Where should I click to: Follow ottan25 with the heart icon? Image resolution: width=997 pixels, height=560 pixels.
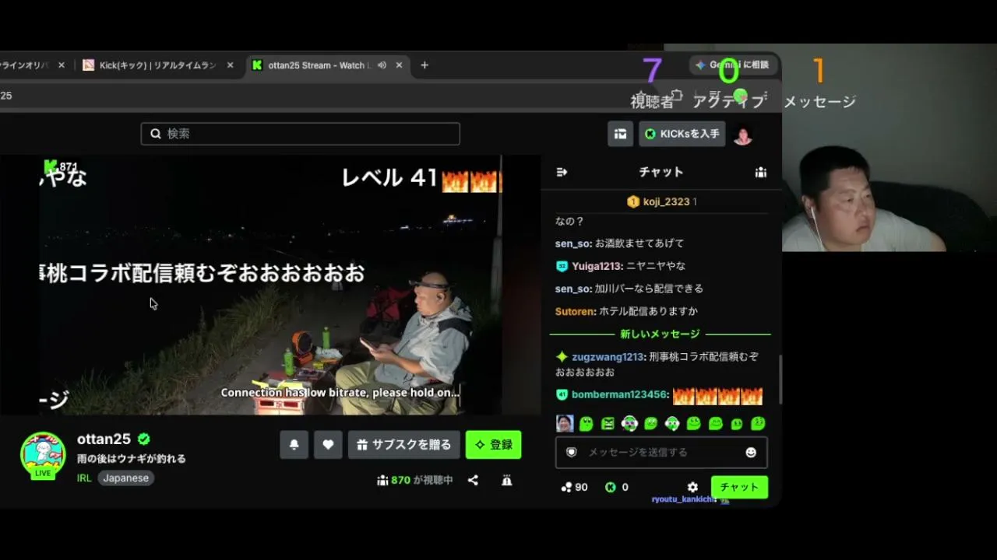point(328,445)
